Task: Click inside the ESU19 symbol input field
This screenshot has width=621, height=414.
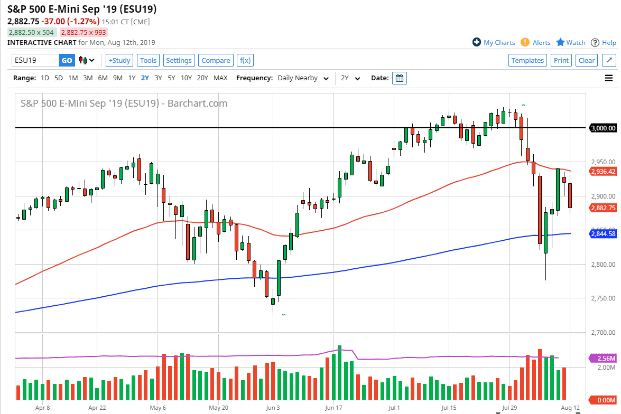Action: (x=34, y=60)
